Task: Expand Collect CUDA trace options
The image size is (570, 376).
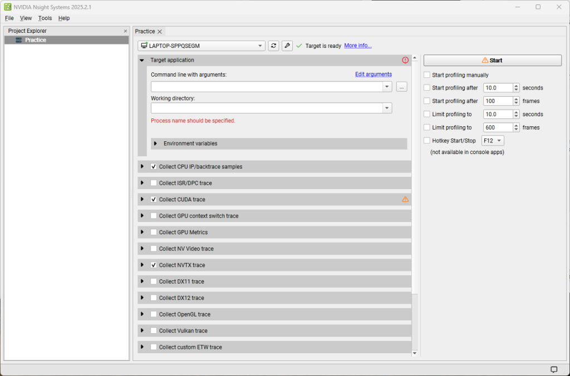Action: (142, 199)
